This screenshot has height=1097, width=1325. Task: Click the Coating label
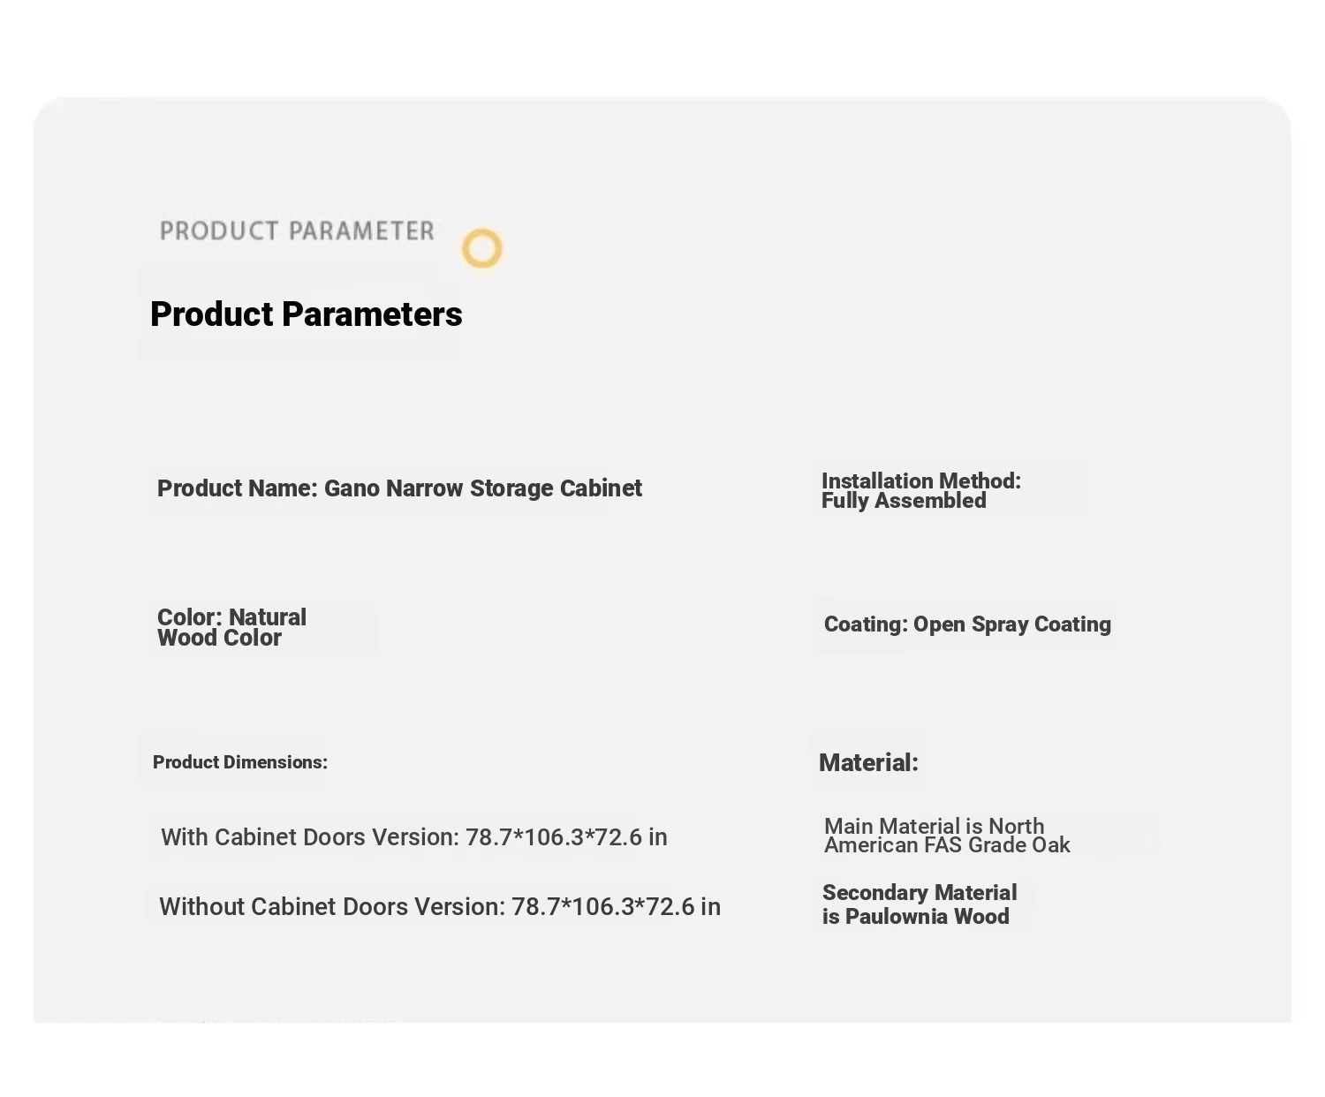tap(866, 624)
